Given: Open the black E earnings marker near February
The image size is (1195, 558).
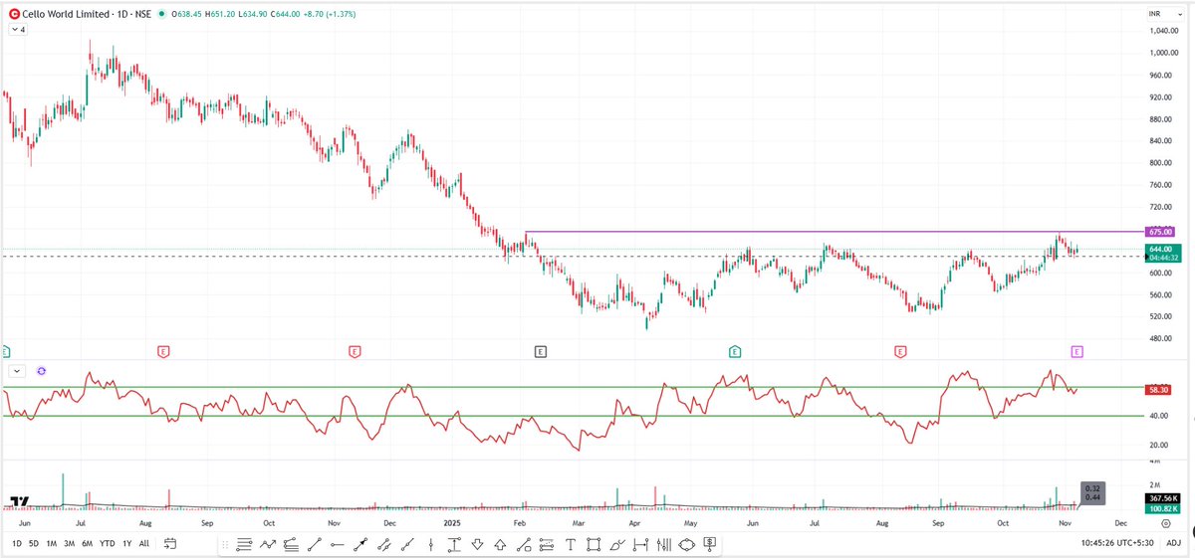Looking at the screenshot, I should (x=541, y=351).
